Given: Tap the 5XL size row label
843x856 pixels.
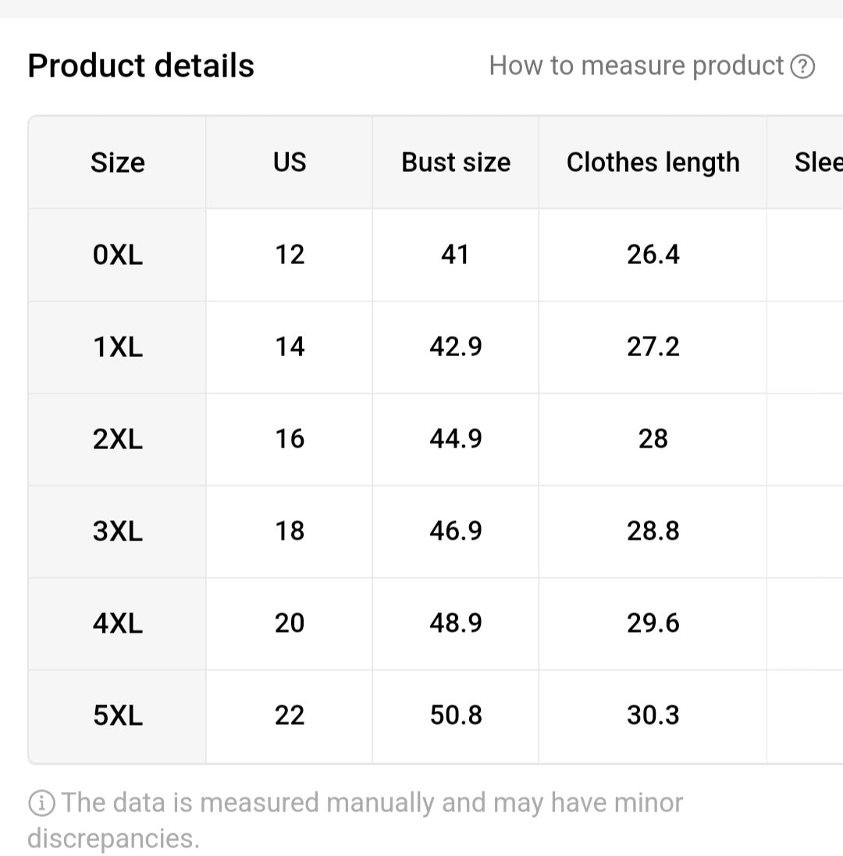Looking at the screenshot, I should [118, 715].
